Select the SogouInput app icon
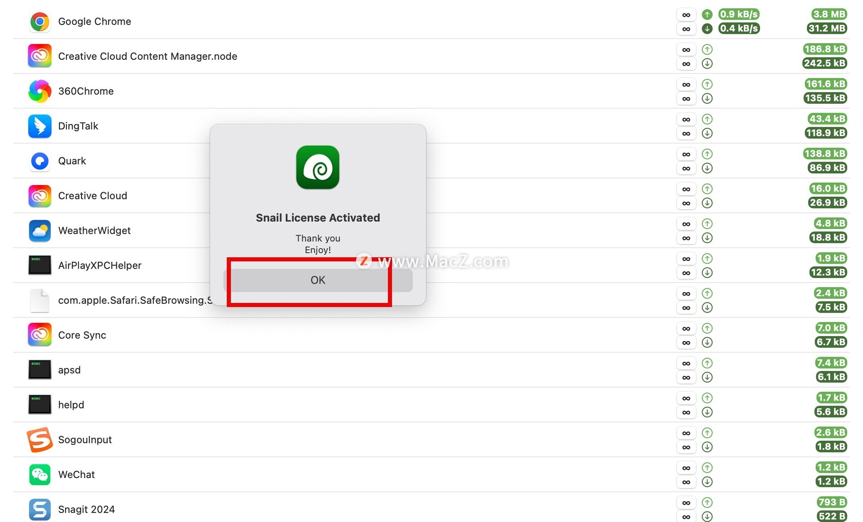The width and height of the screenshot is (863, 522). click(x=40, y=439)
